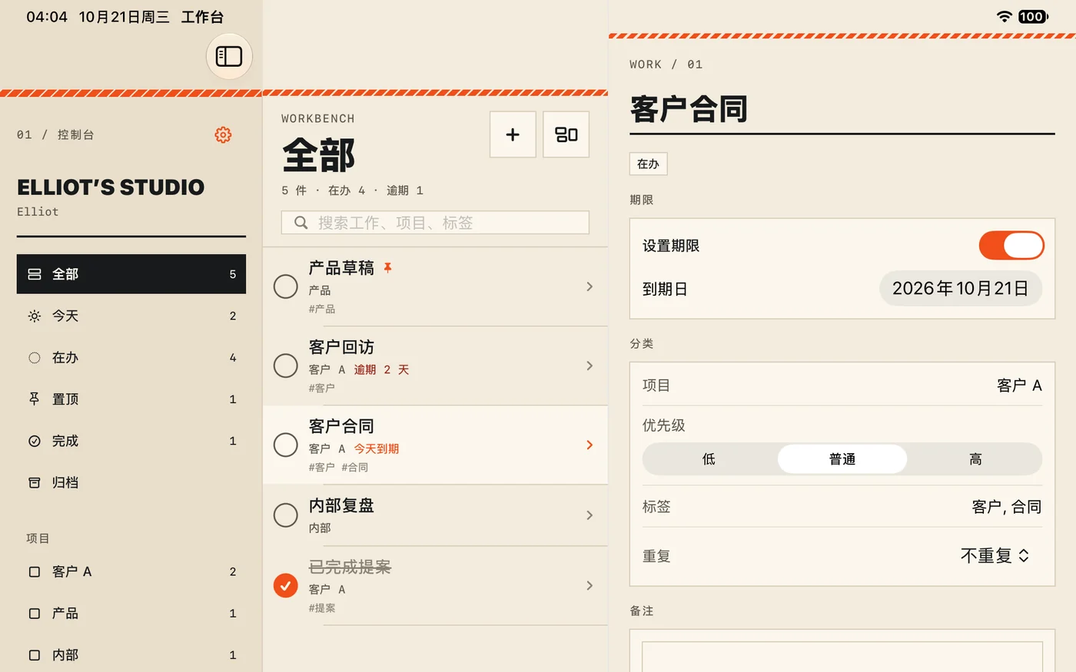The image size is (1076, 672).
Task: Mark 产品草稿 as complete
Action: (x=286, y=286)
